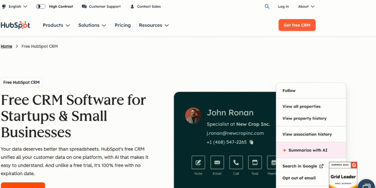Click the John Ronan name
Image resolution: width=376 pixels, height=188 pixels.
(230, 113)
